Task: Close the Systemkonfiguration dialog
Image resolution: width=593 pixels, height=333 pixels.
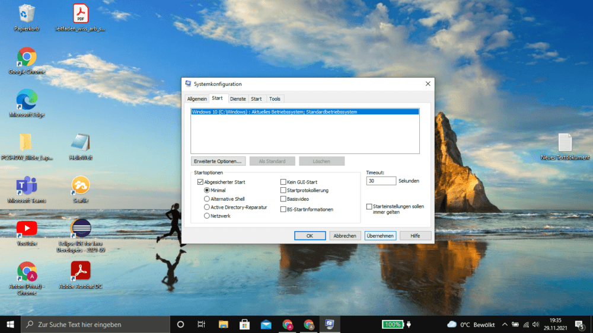Action: coord(428,84)
